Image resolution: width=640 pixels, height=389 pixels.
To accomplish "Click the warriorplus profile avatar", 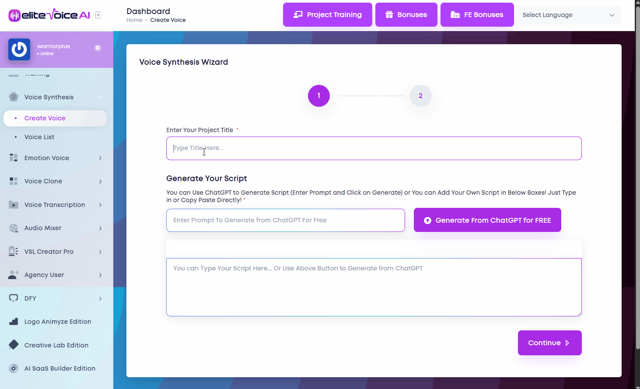I will tap(19, 49).
